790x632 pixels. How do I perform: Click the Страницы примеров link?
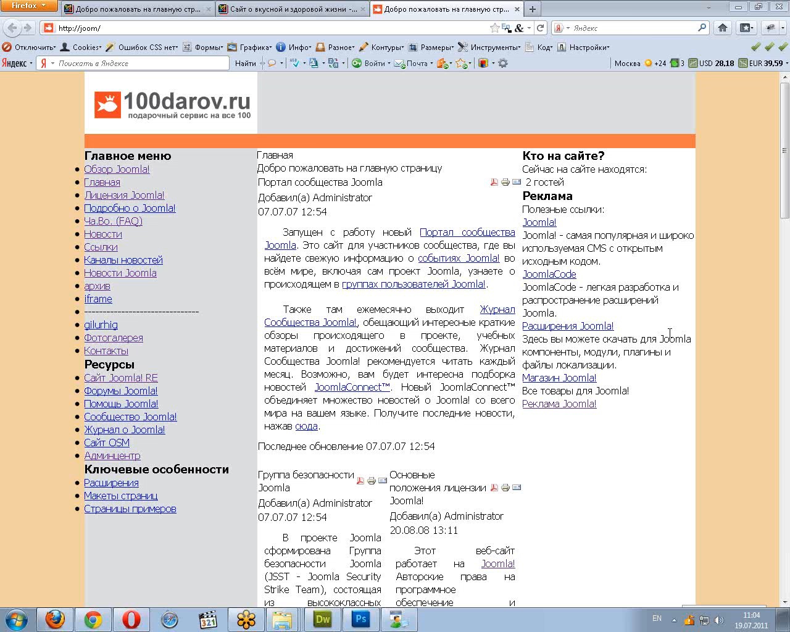pos(130,509)
